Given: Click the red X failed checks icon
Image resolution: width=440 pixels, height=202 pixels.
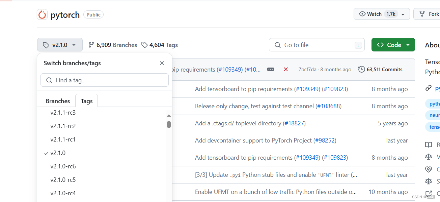Looking at the screenshot, I should pos(285,69).
